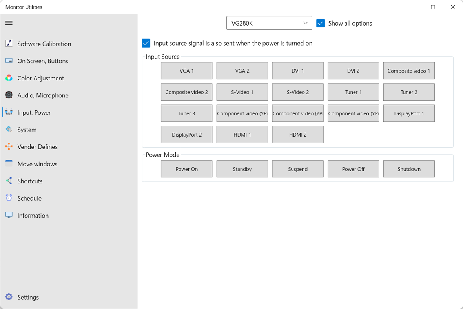Click the Shortcuts sidebar icon

tap(9, 181)
